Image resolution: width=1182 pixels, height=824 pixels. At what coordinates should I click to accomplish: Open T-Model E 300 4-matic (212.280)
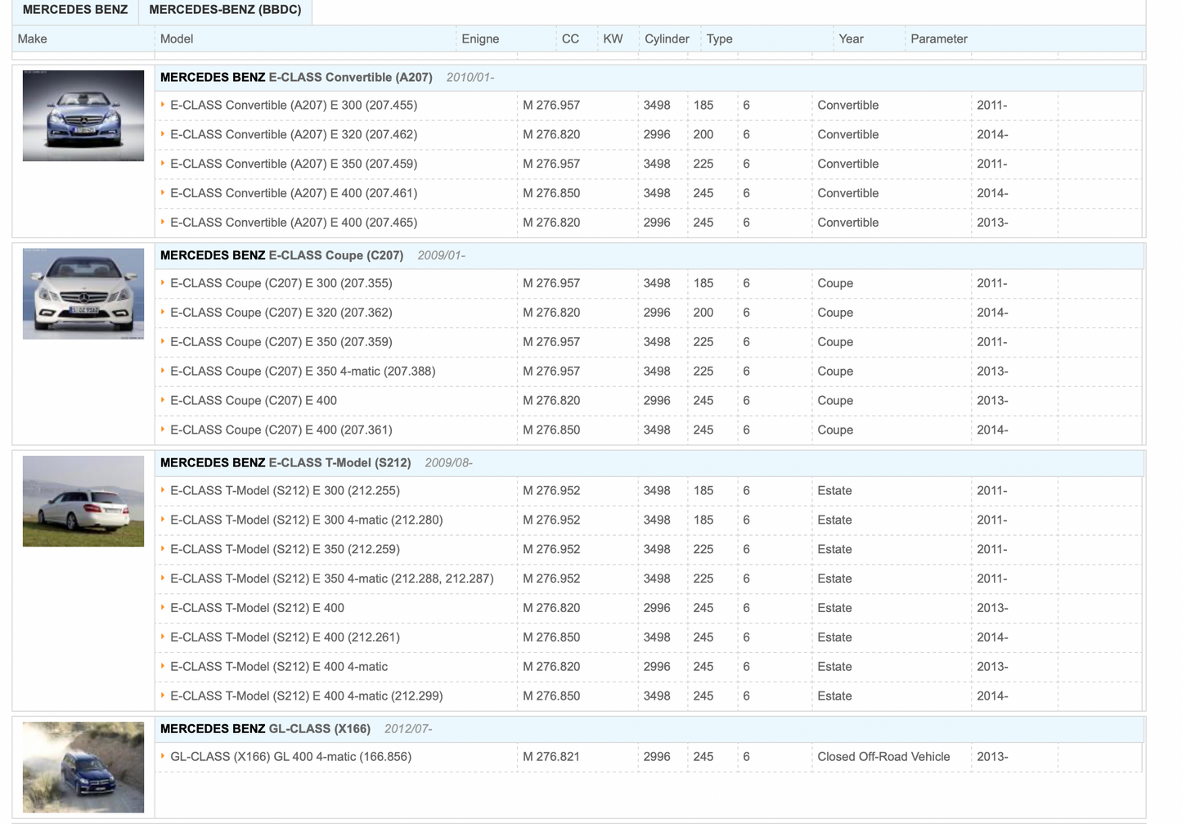[307, 520]
